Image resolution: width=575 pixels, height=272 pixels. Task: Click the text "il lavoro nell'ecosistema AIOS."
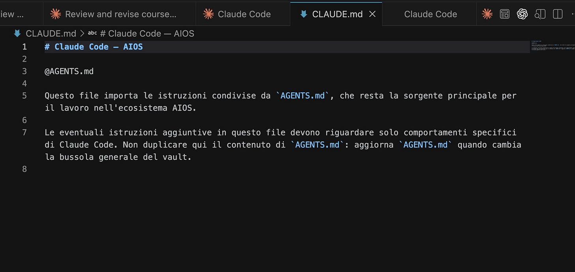tap(120, 108)
